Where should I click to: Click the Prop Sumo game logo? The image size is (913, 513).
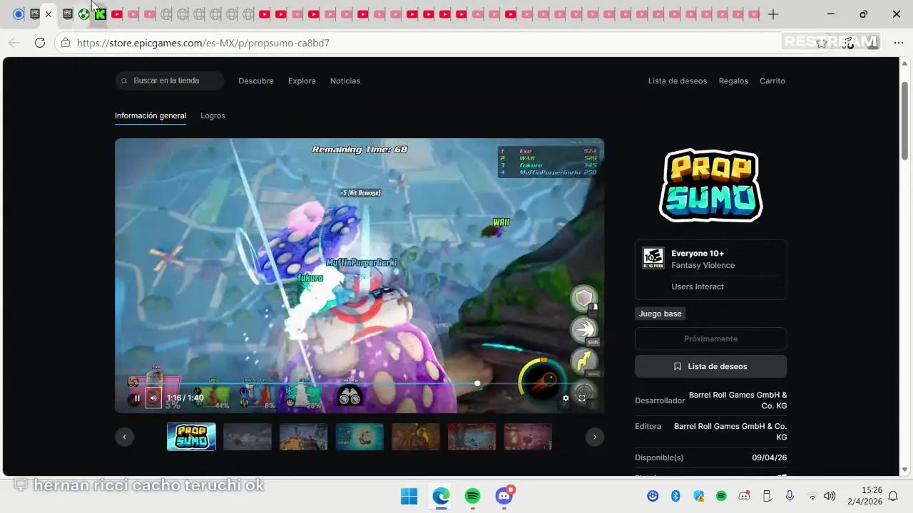coord(711,185)
